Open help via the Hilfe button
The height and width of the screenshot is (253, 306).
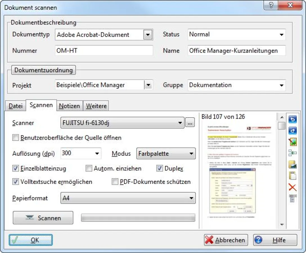[x=275, y=240]
